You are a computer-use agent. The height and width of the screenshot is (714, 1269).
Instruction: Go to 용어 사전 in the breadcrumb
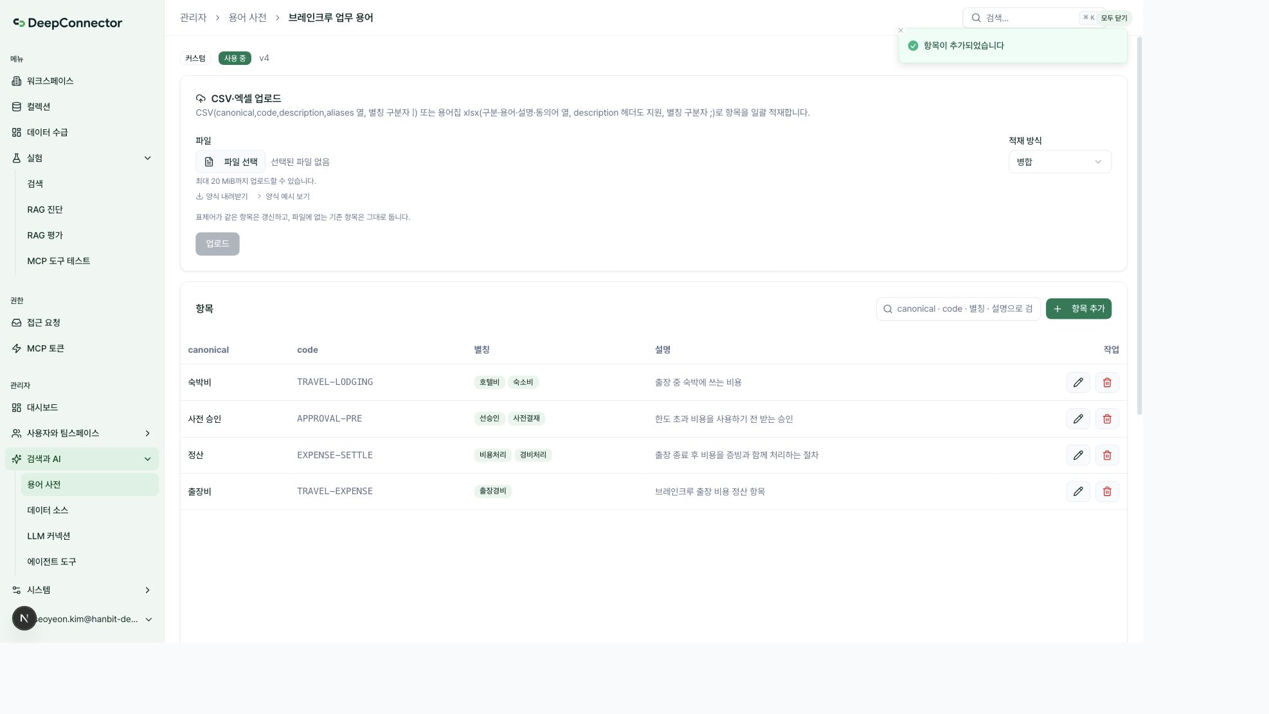click(x=248, y=18)
